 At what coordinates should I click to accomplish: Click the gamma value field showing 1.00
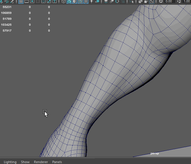(186, 1)
